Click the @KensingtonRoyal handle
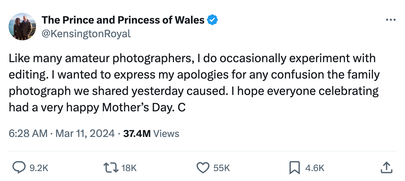Viewport: 405px width, 181px height. [x=86, y=34]
